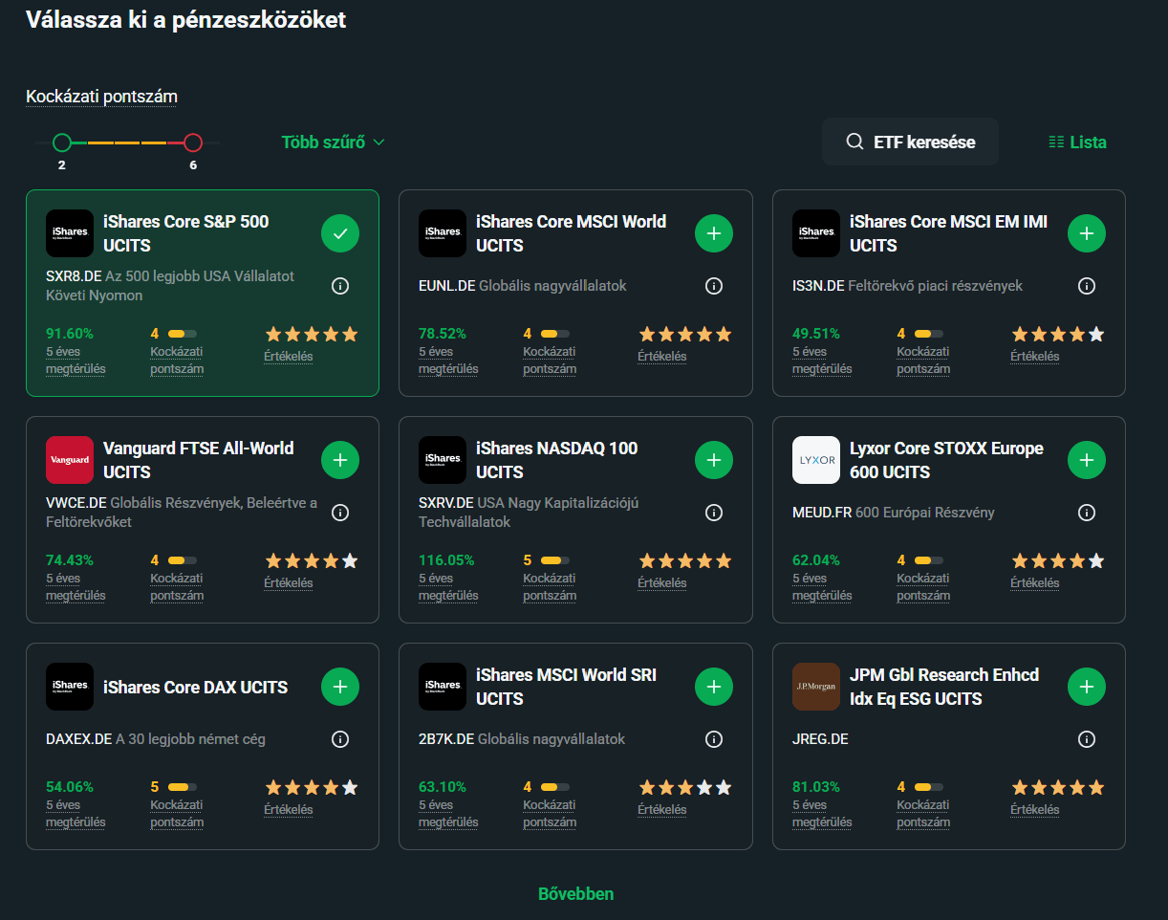
Task: Deselect the iShares Core S&P 500 checkmark
Action: click(x=340, y=233)
